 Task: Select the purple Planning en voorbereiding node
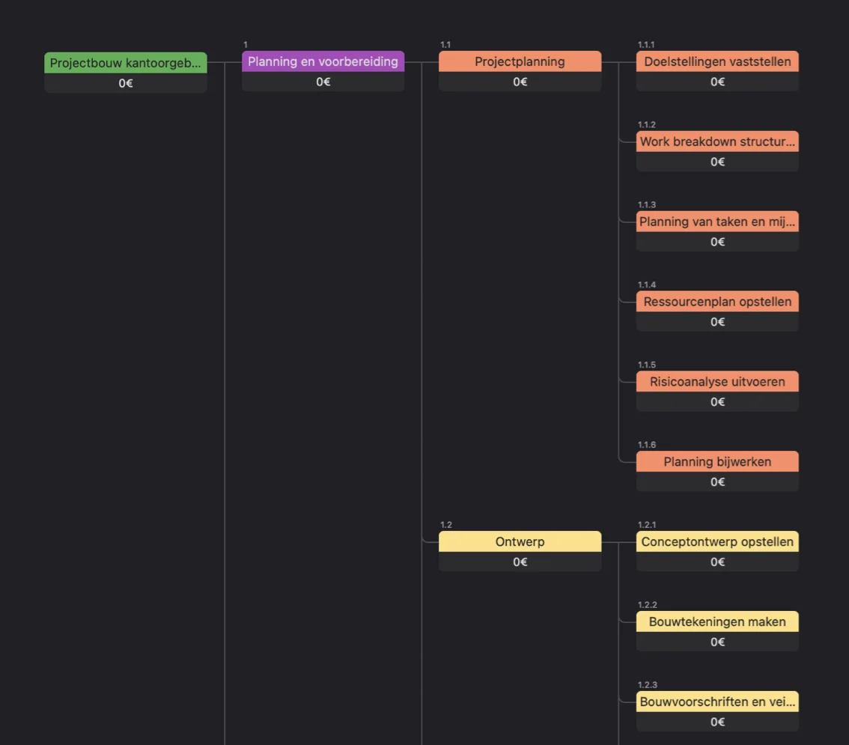tap(323, 61)
